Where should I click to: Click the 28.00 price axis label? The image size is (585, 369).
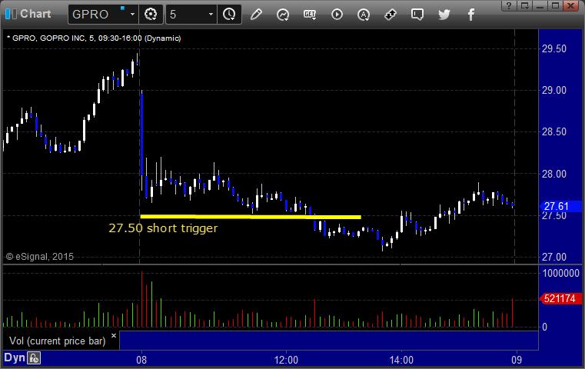pyautogui.click(x=554, y=174)
